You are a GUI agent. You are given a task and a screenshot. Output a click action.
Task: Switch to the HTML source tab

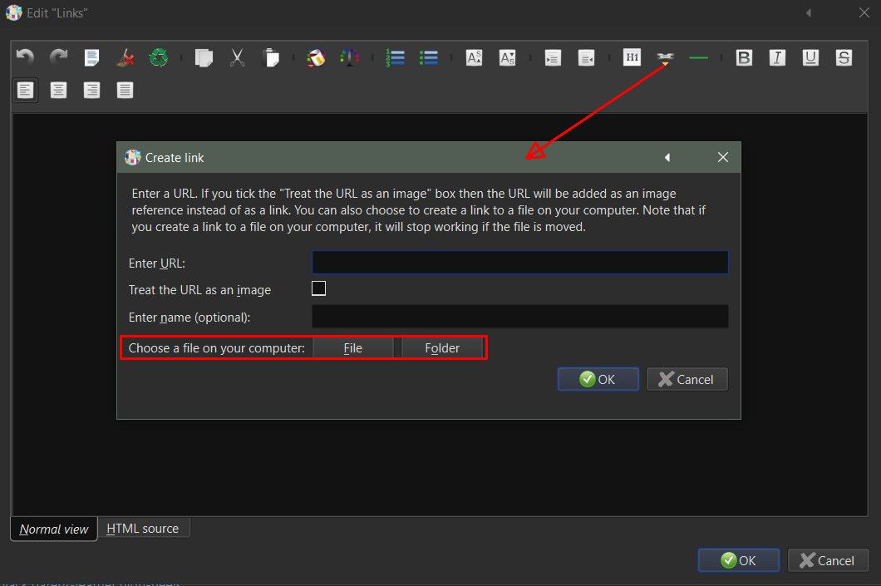tap(143, 529)
